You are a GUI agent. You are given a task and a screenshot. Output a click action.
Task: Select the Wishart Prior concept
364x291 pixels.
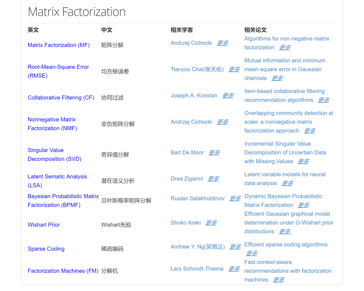pyautogui.click(x=43, y=225)
